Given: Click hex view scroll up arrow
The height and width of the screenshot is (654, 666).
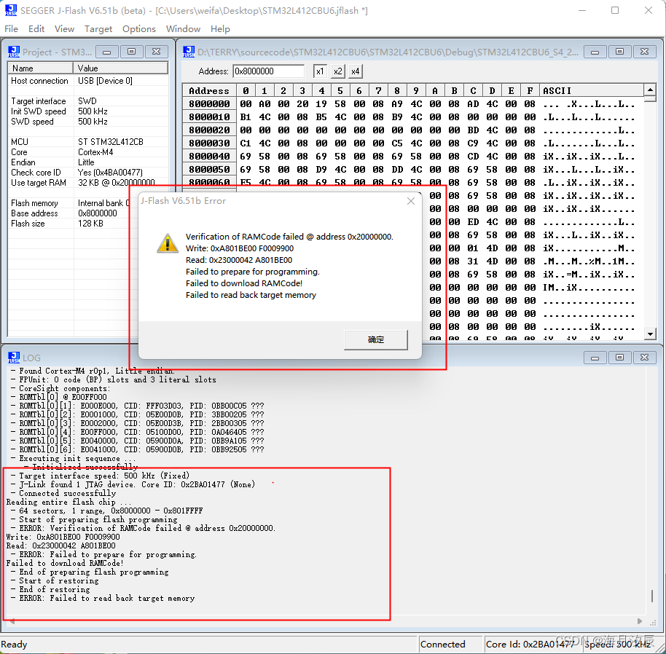Looking at the screenshot, I should coord(650,90).
